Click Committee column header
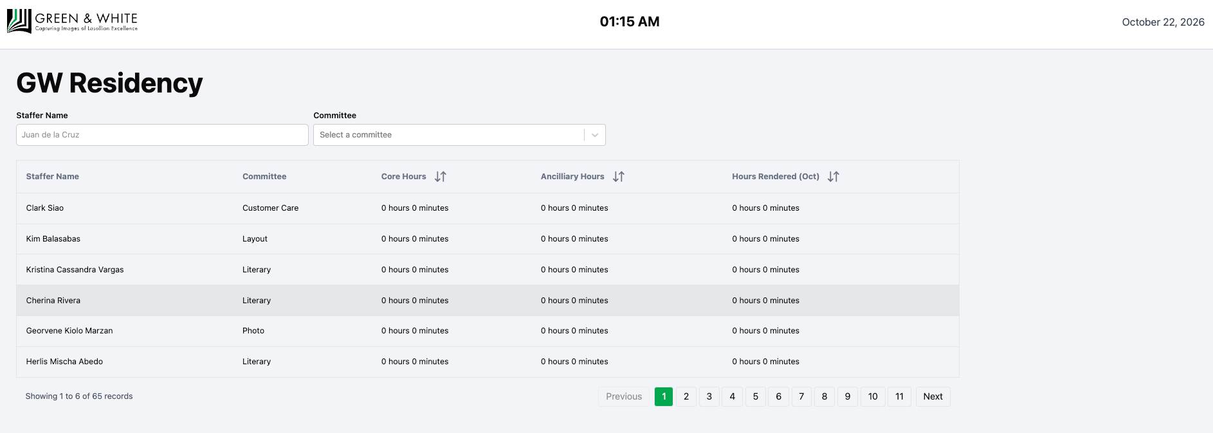The image size is (1213, 433). 264,177
